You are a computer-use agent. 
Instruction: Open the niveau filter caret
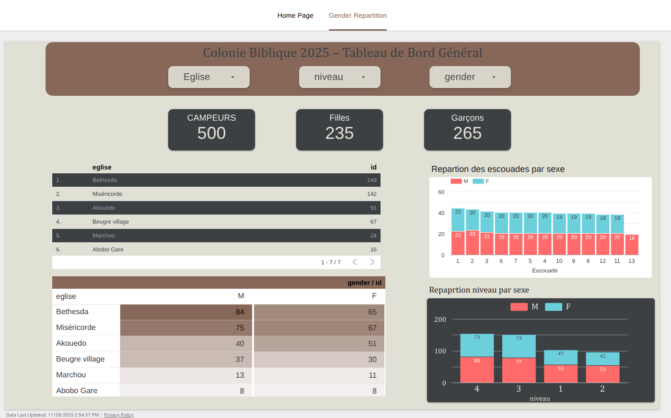(364, 77)
